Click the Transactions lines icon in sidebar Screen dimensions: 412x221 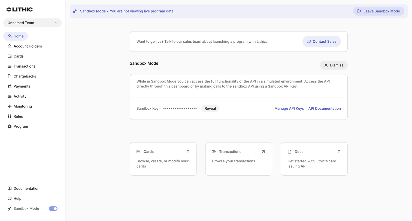coord(10,66)
